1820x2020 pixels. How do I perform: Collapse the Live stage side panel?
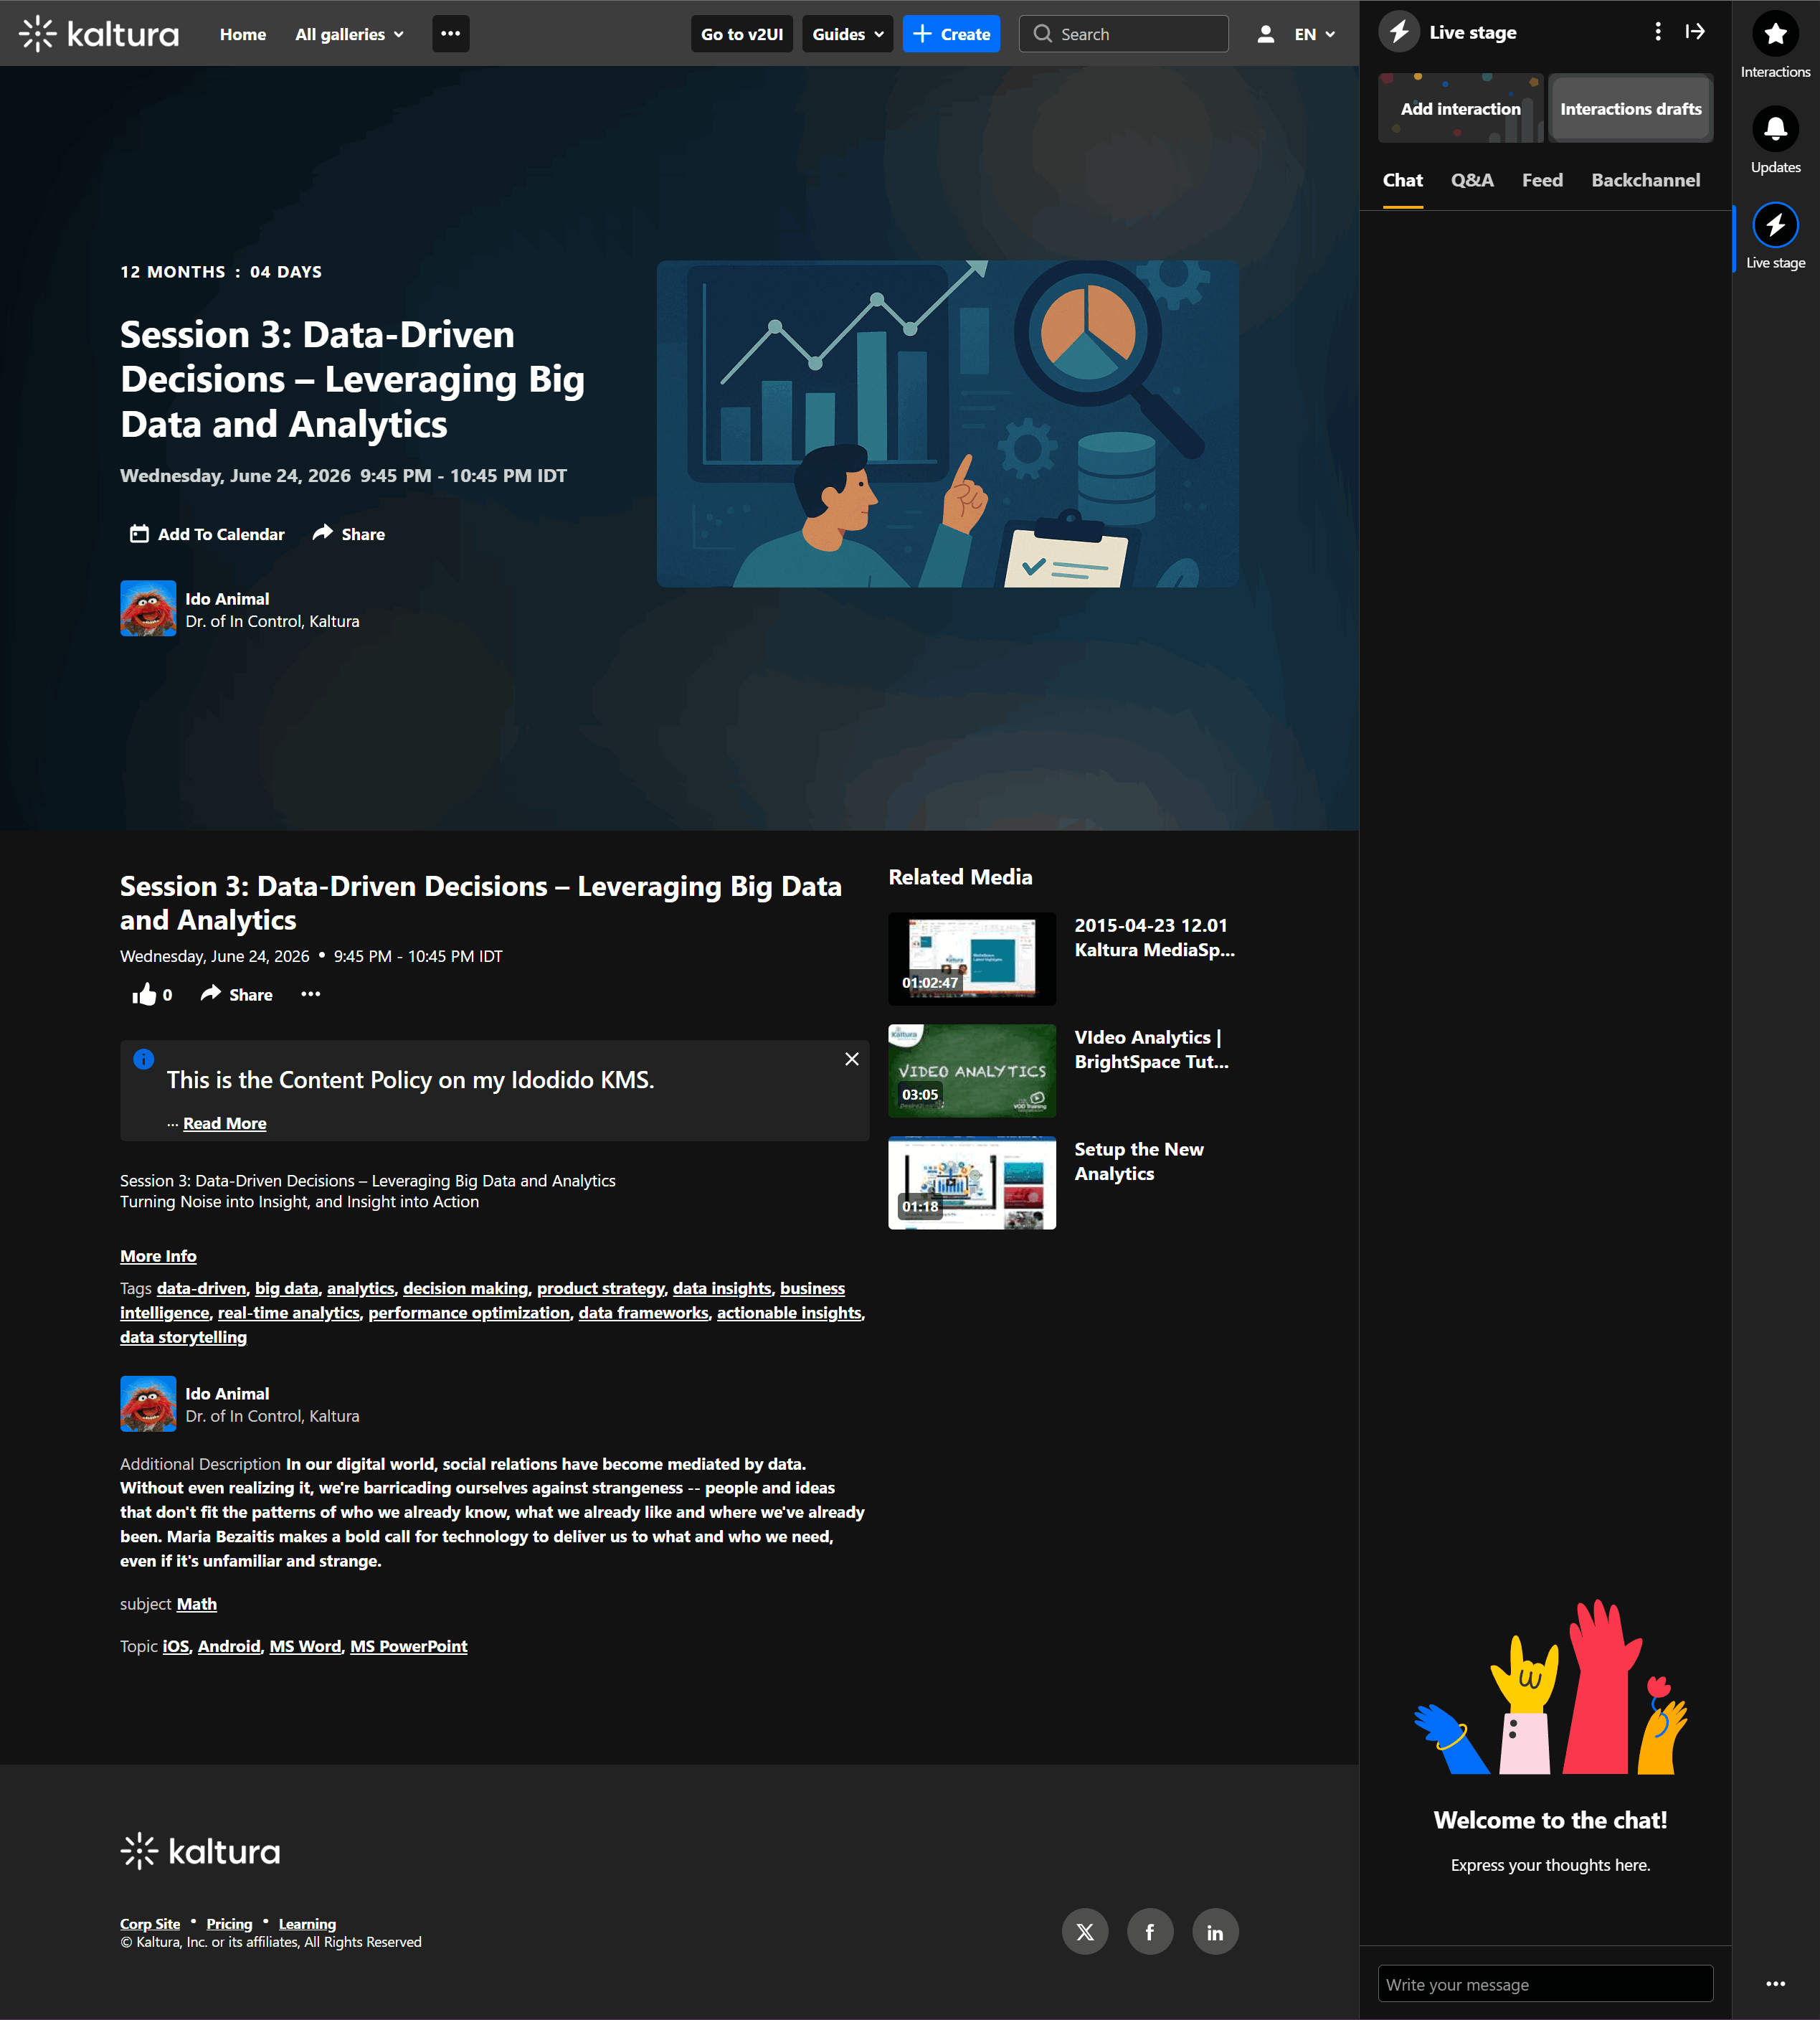1694,32
